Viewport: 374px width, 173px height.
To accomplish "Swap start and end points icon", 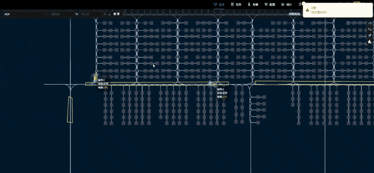I will [77, 14].
